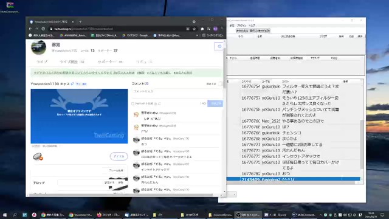Toggle the switch right of コメント header
Screen dimensions: 389x219
[219, 84]
